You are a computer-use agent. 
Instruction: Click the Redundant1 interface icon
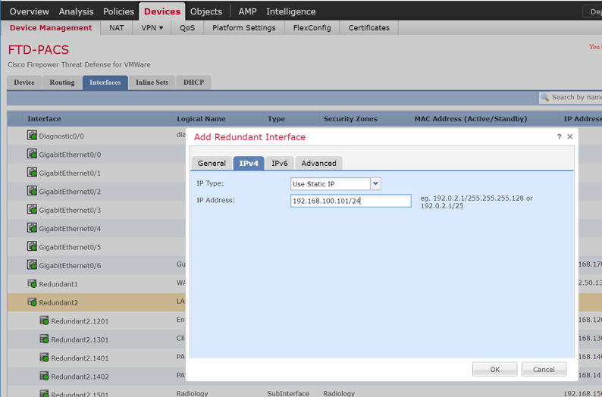[33, 283]
